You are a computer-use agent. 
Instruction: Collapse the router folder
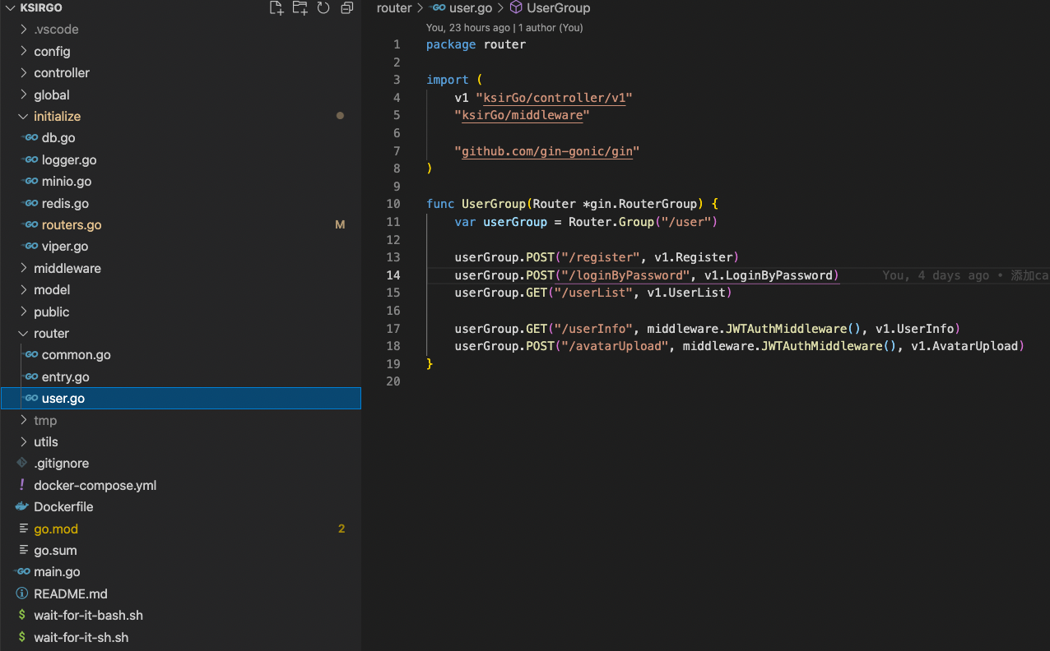click(23, 333)
